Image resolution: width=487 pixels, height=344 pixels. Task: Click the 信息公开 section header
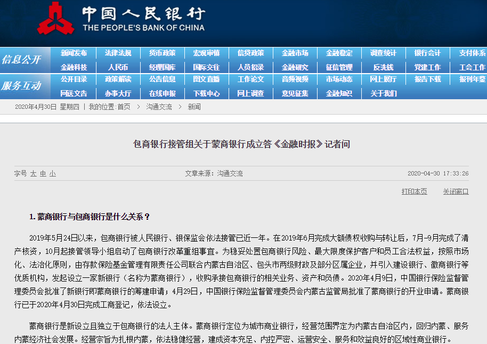(21, 60)
